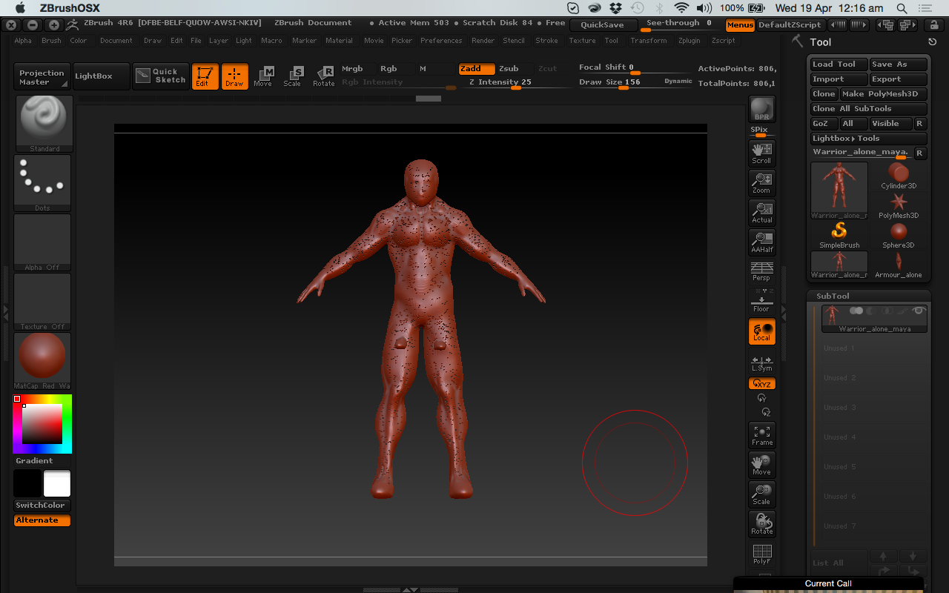Click the Move view icon in right shelf

point(762,465)
